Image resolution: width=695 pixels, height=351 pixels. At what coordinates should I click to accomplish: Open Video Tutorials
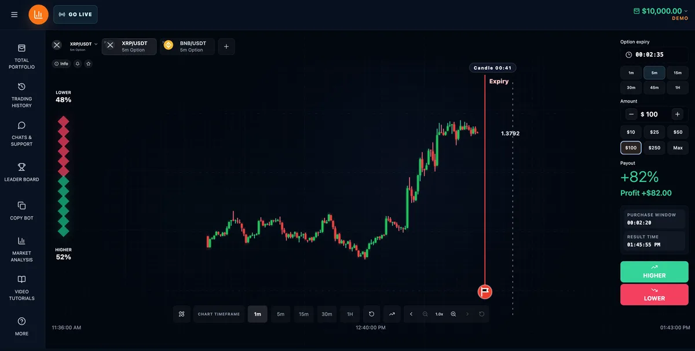pyautogui.click(x=21, y=288)
